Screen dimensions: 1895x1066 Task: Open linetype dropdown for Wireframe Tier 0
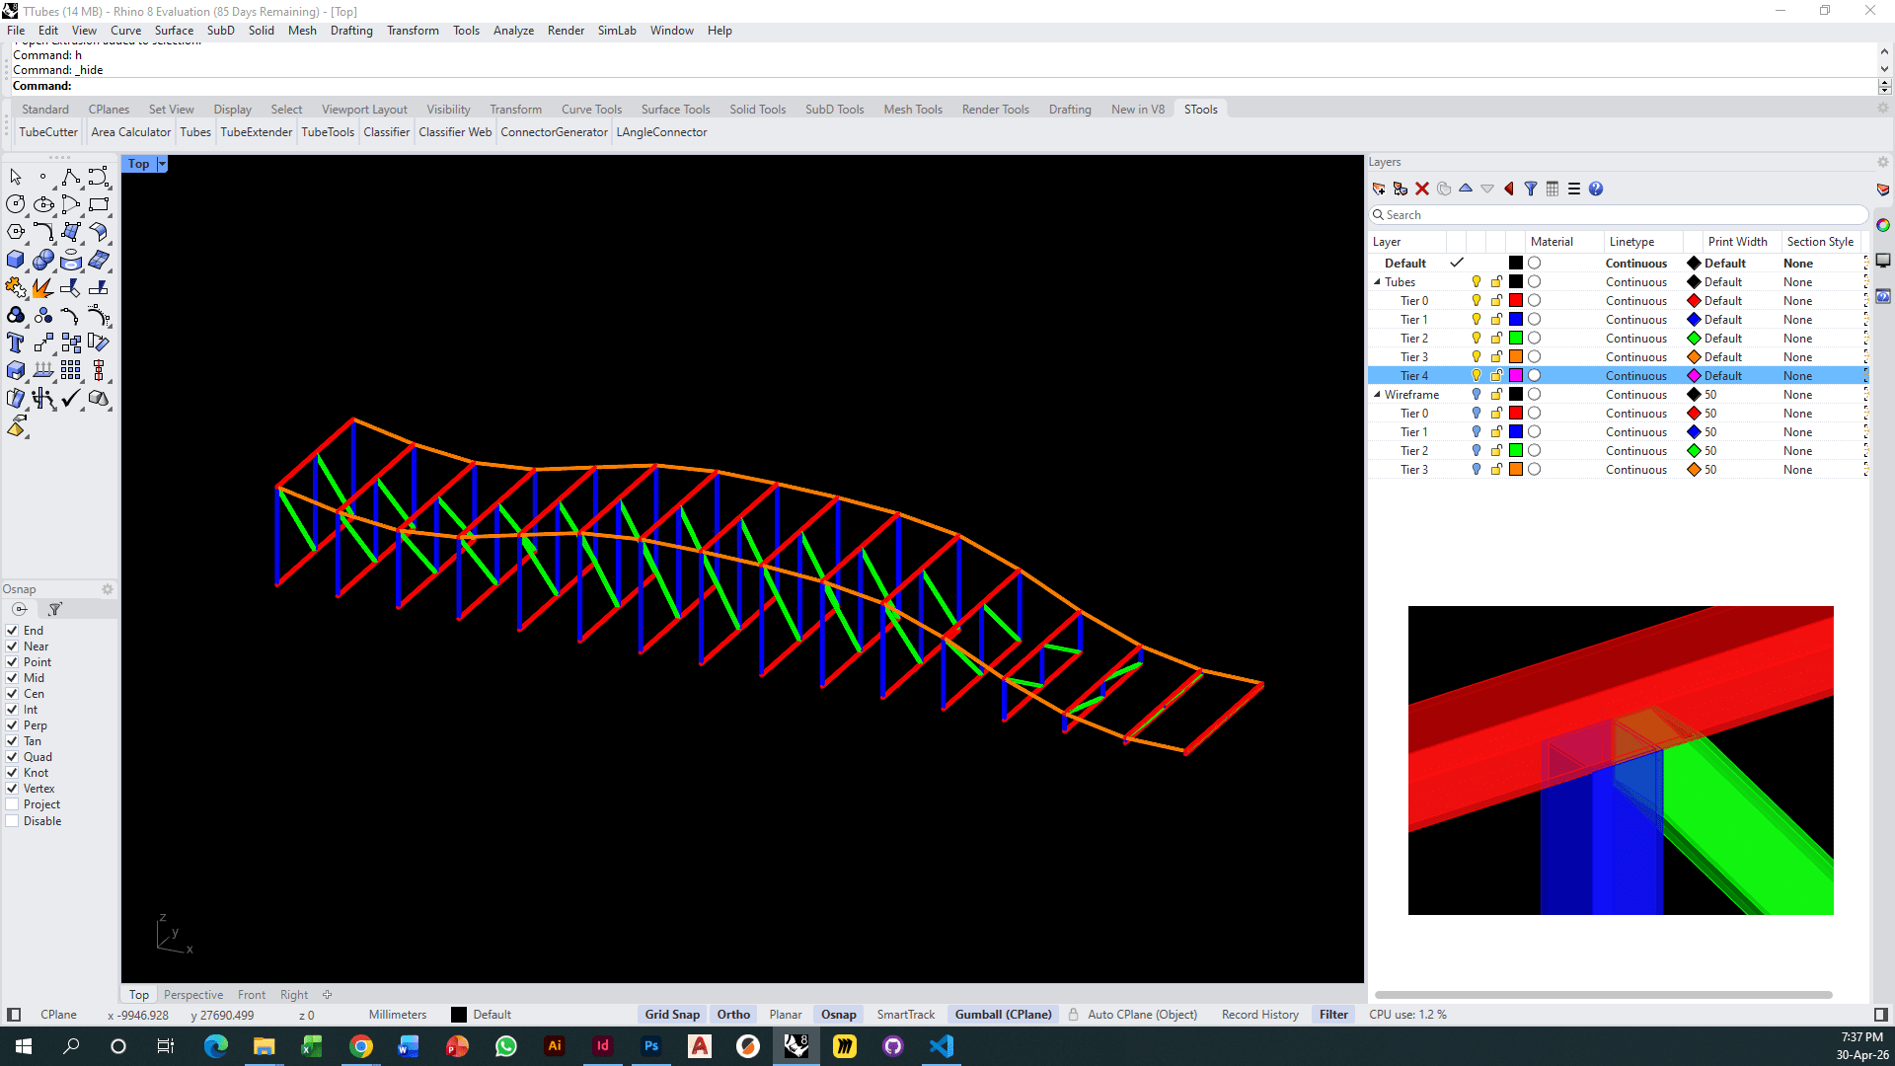(x=1636, y=414)
